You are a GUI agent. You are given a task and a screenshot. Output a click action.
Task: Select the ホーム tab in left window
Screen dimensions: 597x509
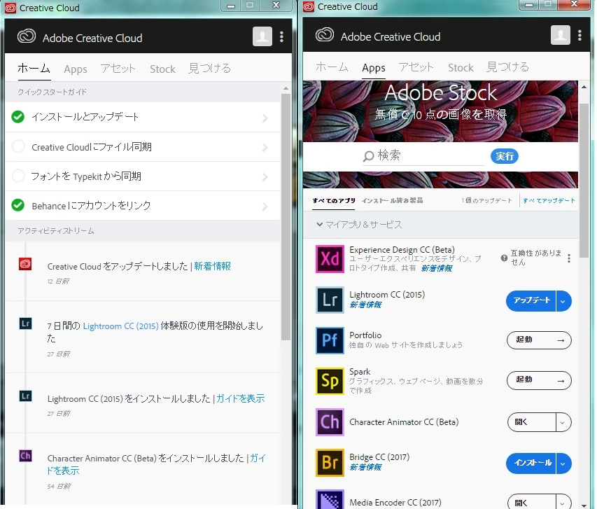[x=34, y=69]
